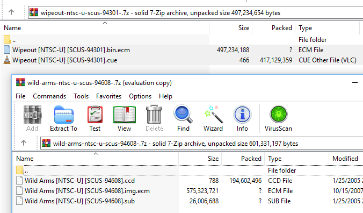
Task: Open the Options menu
Action: click(x=140, y=96)
